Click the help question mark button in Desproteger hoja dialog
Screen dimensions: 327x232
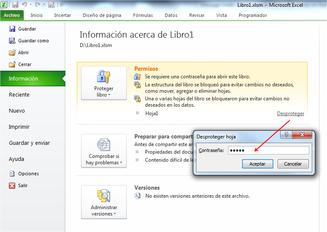(286, 135)
